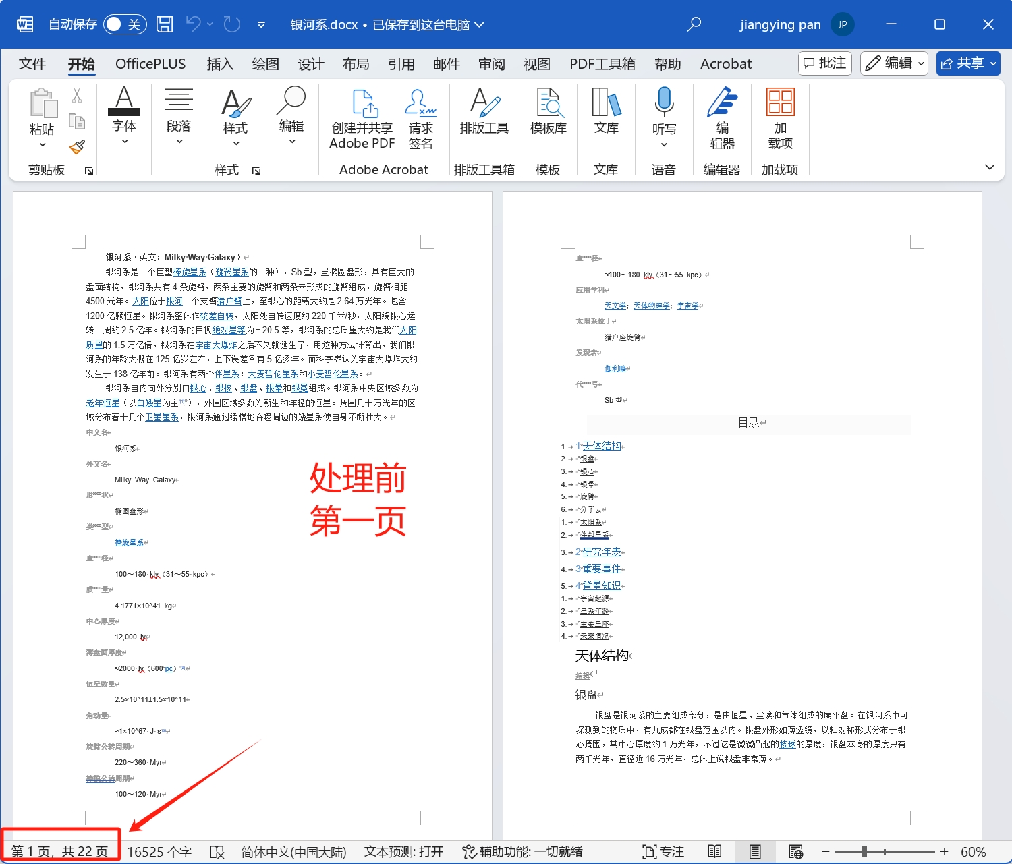
Task: Click the 16525 个字 word count area
Action: pyautogui.click(x=159, y=851)
